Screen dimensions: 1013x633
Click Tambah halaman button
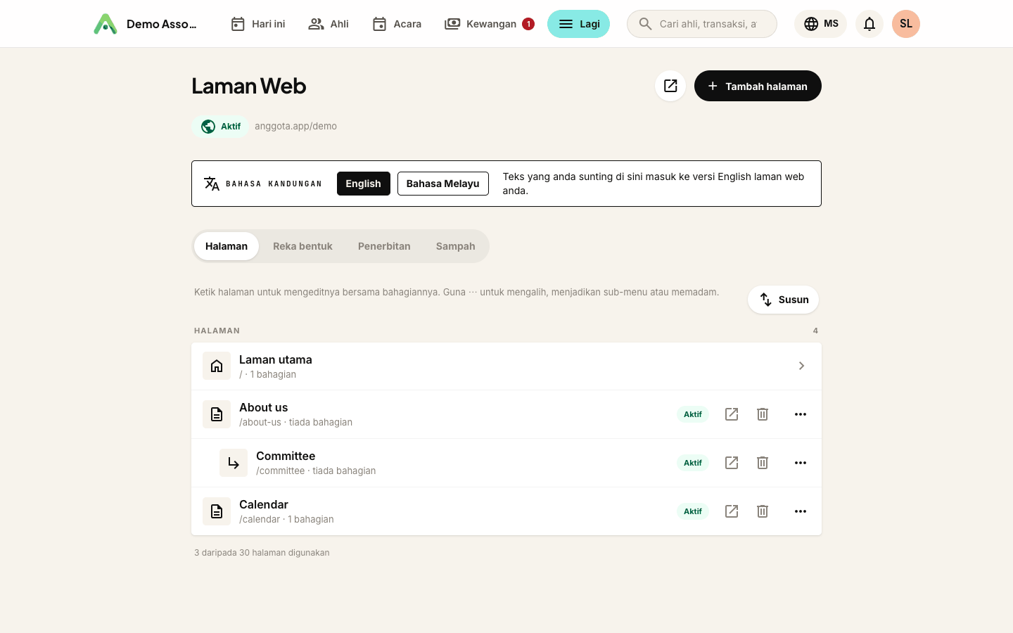(x=758, y=86)
